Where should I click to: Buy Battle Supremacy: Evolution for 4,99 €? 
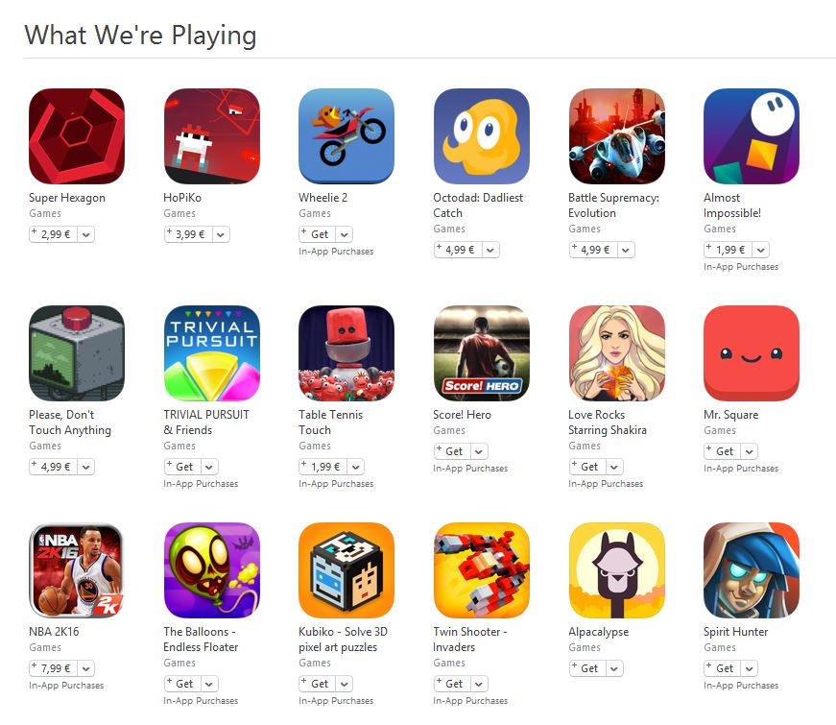[593, 250]
